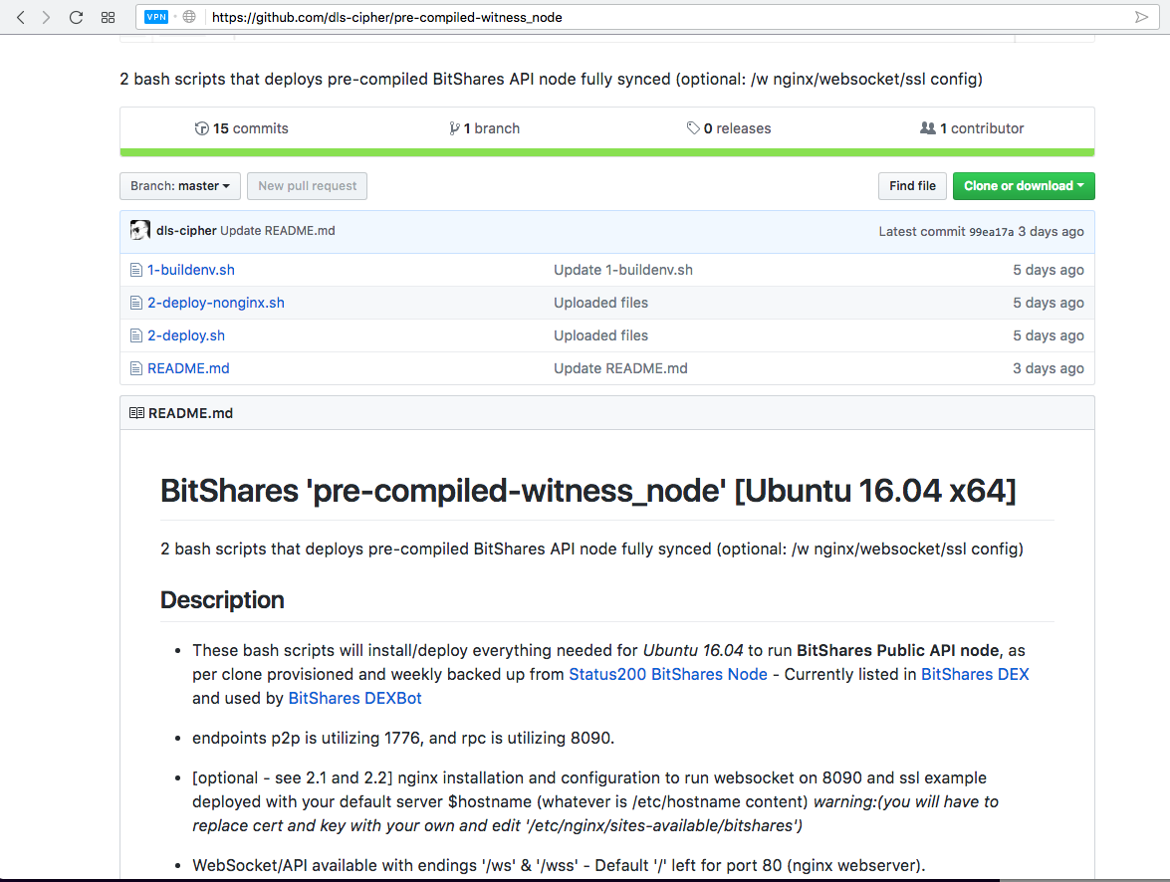Open commit hash 99ea17a
Screen dimensions: 1170x882
click(991, 232)
